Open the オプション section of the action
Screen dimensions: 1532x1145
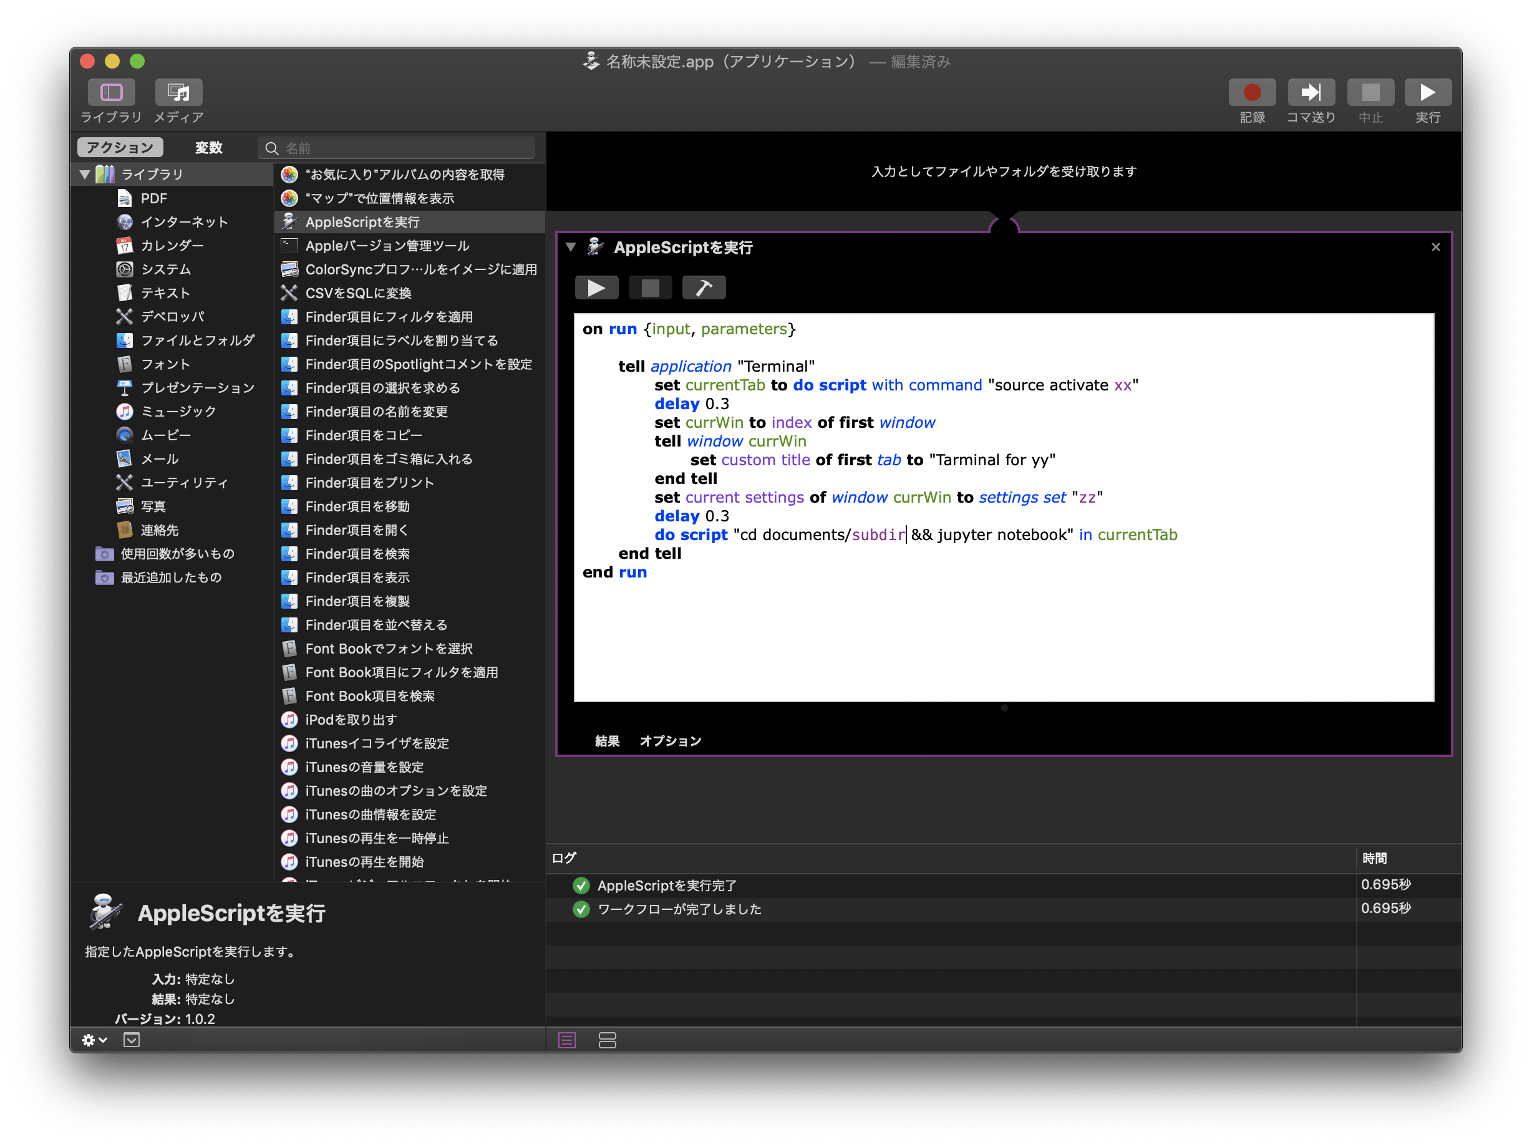(x=670, y=741)
